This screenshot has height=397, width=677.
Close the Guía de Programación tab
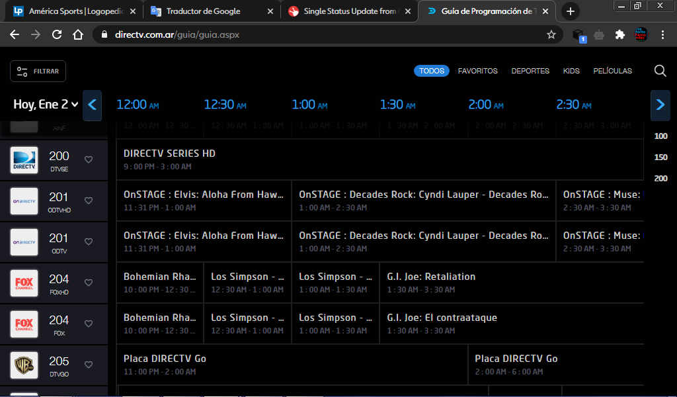(545, 11)
